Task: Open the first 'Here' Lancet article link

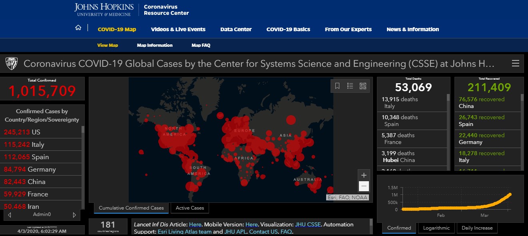Action: pyautogui.click(x=195, y=224)
